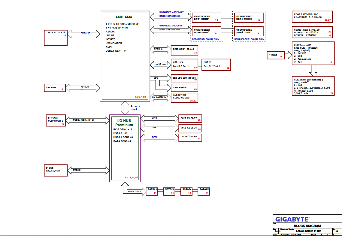Click page reference 21,22

tap(193, 101)
